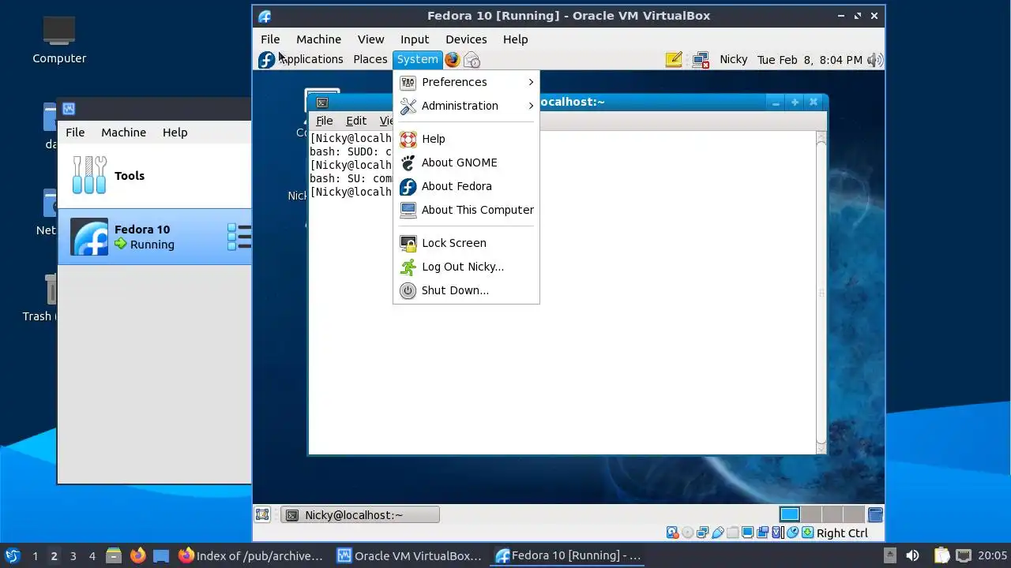1011x568 pixels.
Task: Open Administration submenu in System menu
Action: coord(466,106)
